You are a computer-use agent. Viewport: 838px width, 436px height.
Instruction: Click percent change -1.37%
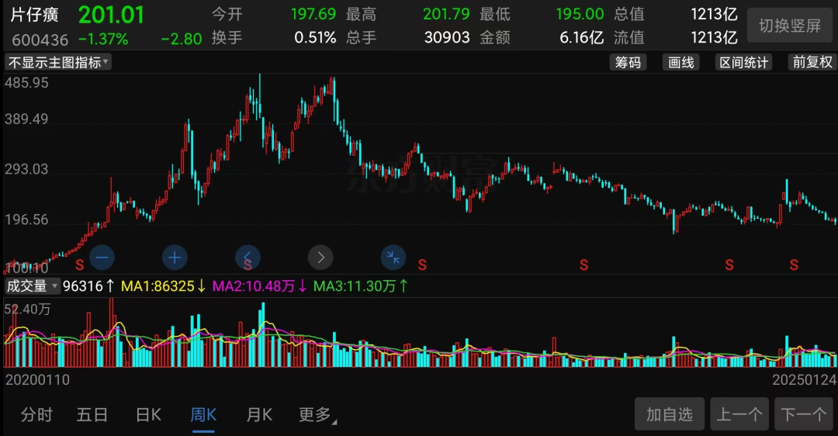[x=103, y=39]
